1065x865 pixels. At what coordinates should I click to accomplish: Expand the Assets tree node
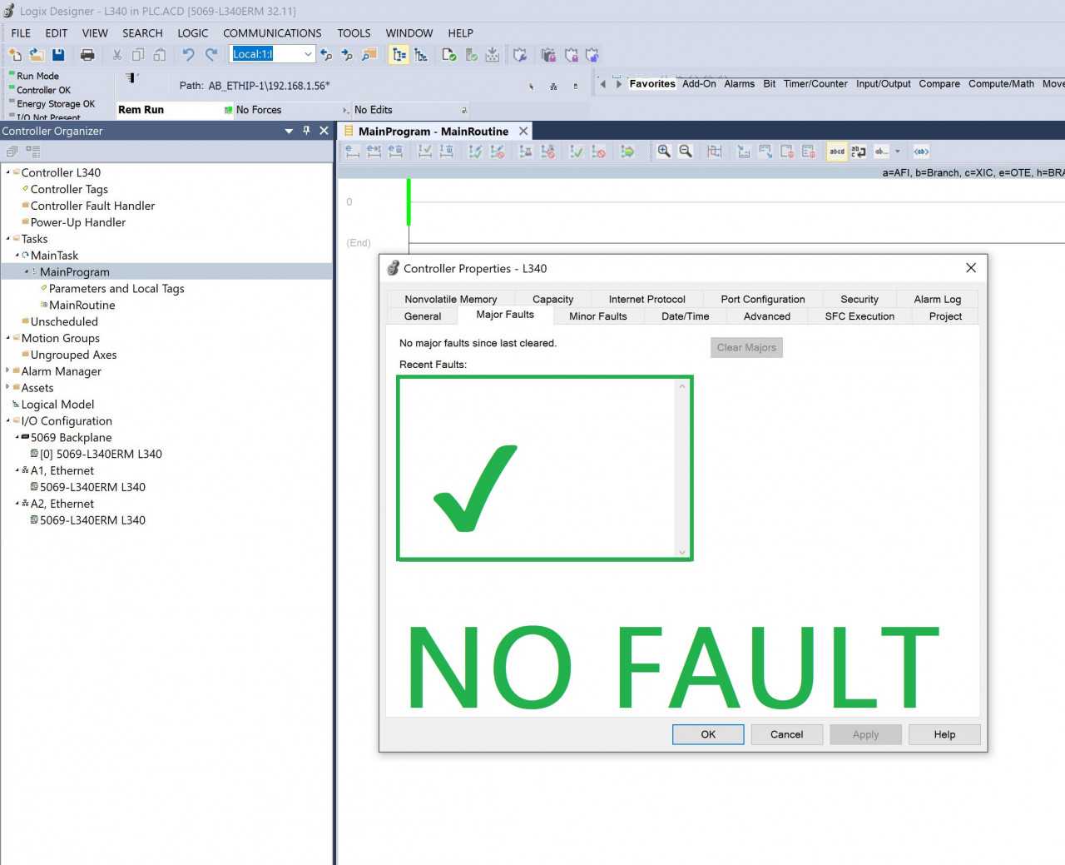click(7, 387)
